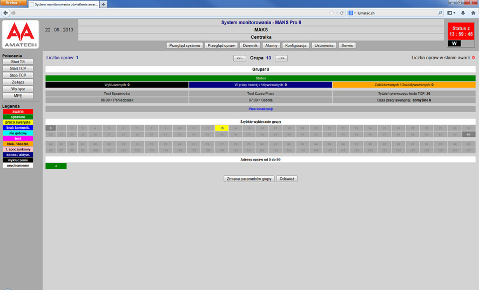Open a new tab with plus button

coord(103,4)
